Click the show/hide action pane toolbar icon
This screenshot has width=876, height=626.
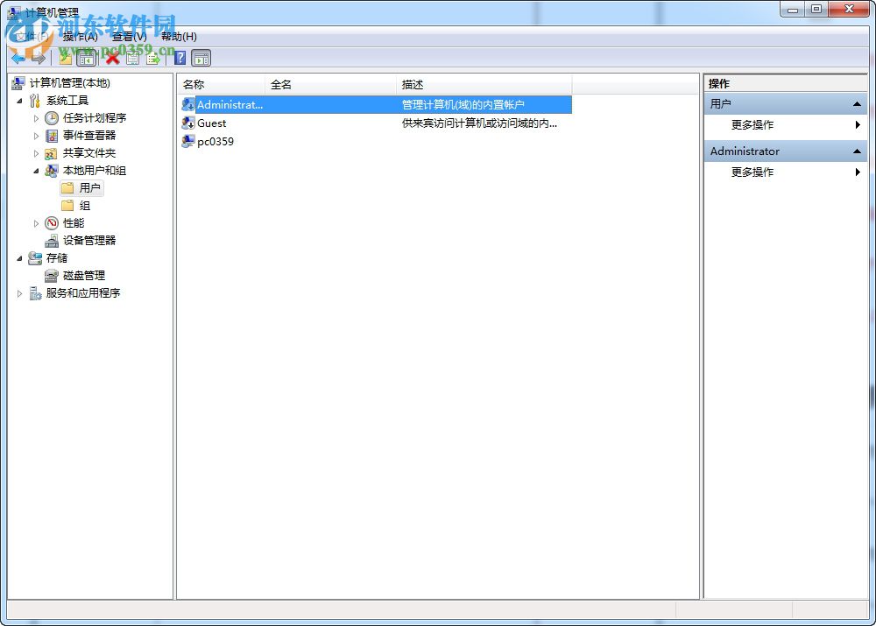(x=201, y=58)
